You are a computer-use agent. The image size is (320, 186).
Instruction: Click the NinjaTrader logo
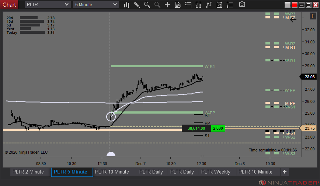coord(289,183)
